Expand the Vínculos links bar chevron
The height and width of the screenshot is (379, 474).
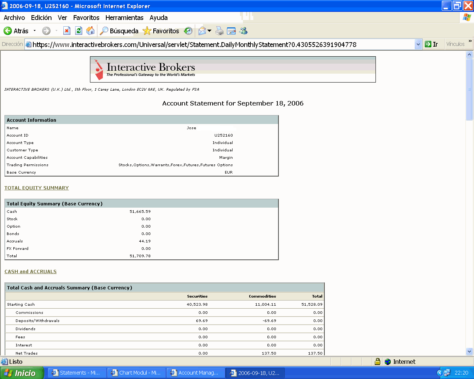point(470,41)
